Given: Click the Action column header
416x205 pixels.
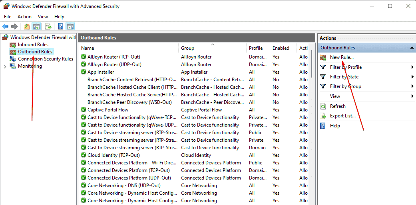Looking at the screenshot, I should (303, 48).
